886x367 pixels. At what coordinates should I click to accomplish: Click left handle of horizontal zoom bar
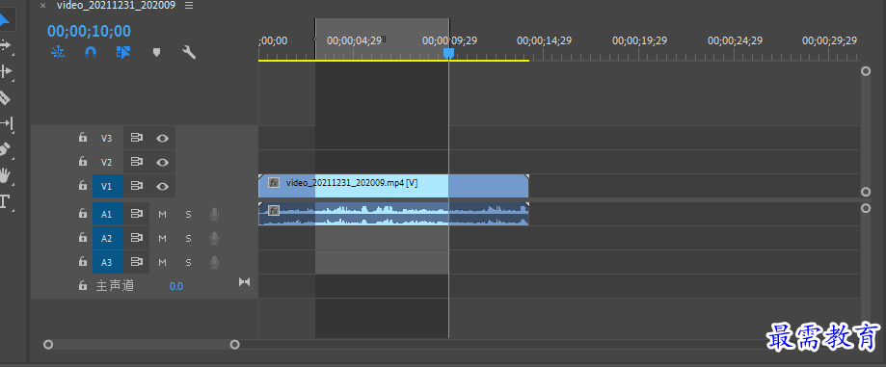(48, 345)
